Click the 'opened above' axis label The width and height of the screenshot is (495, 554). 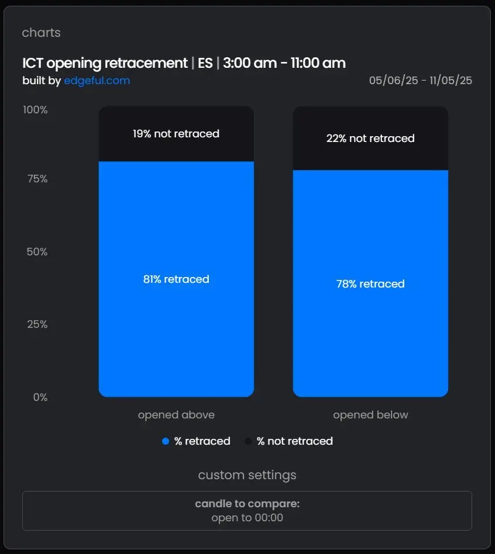click(176, 415)
